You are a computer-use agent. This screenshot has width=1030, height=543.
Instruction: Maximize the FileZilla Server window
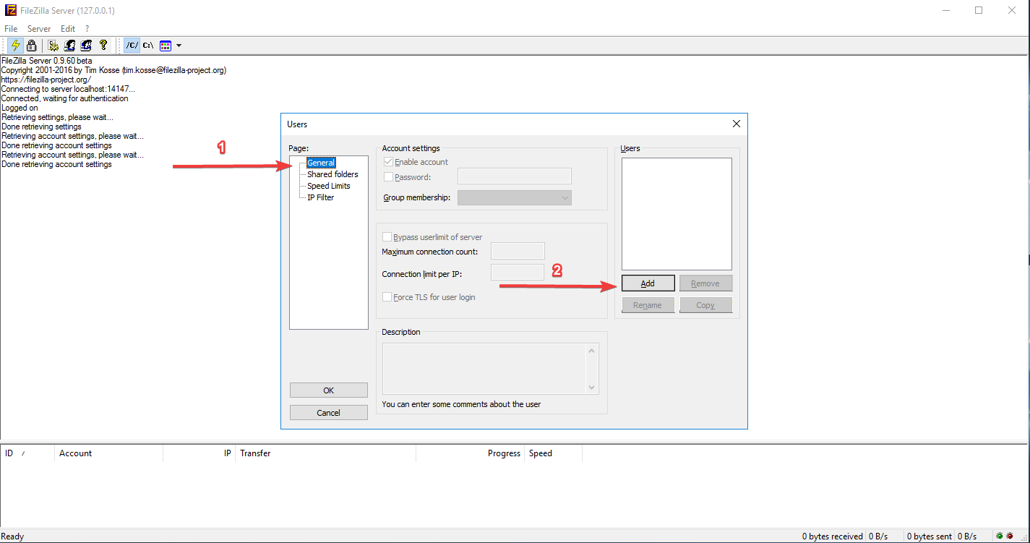[979, 10]
